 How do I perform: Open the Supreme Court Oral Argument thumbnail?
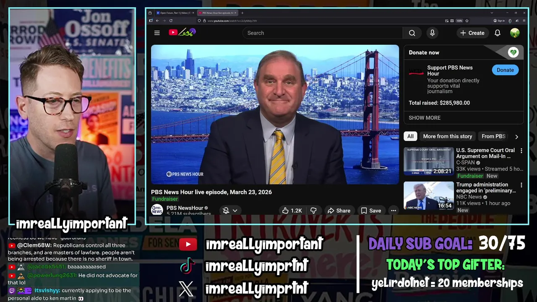(x=429, y=161)
